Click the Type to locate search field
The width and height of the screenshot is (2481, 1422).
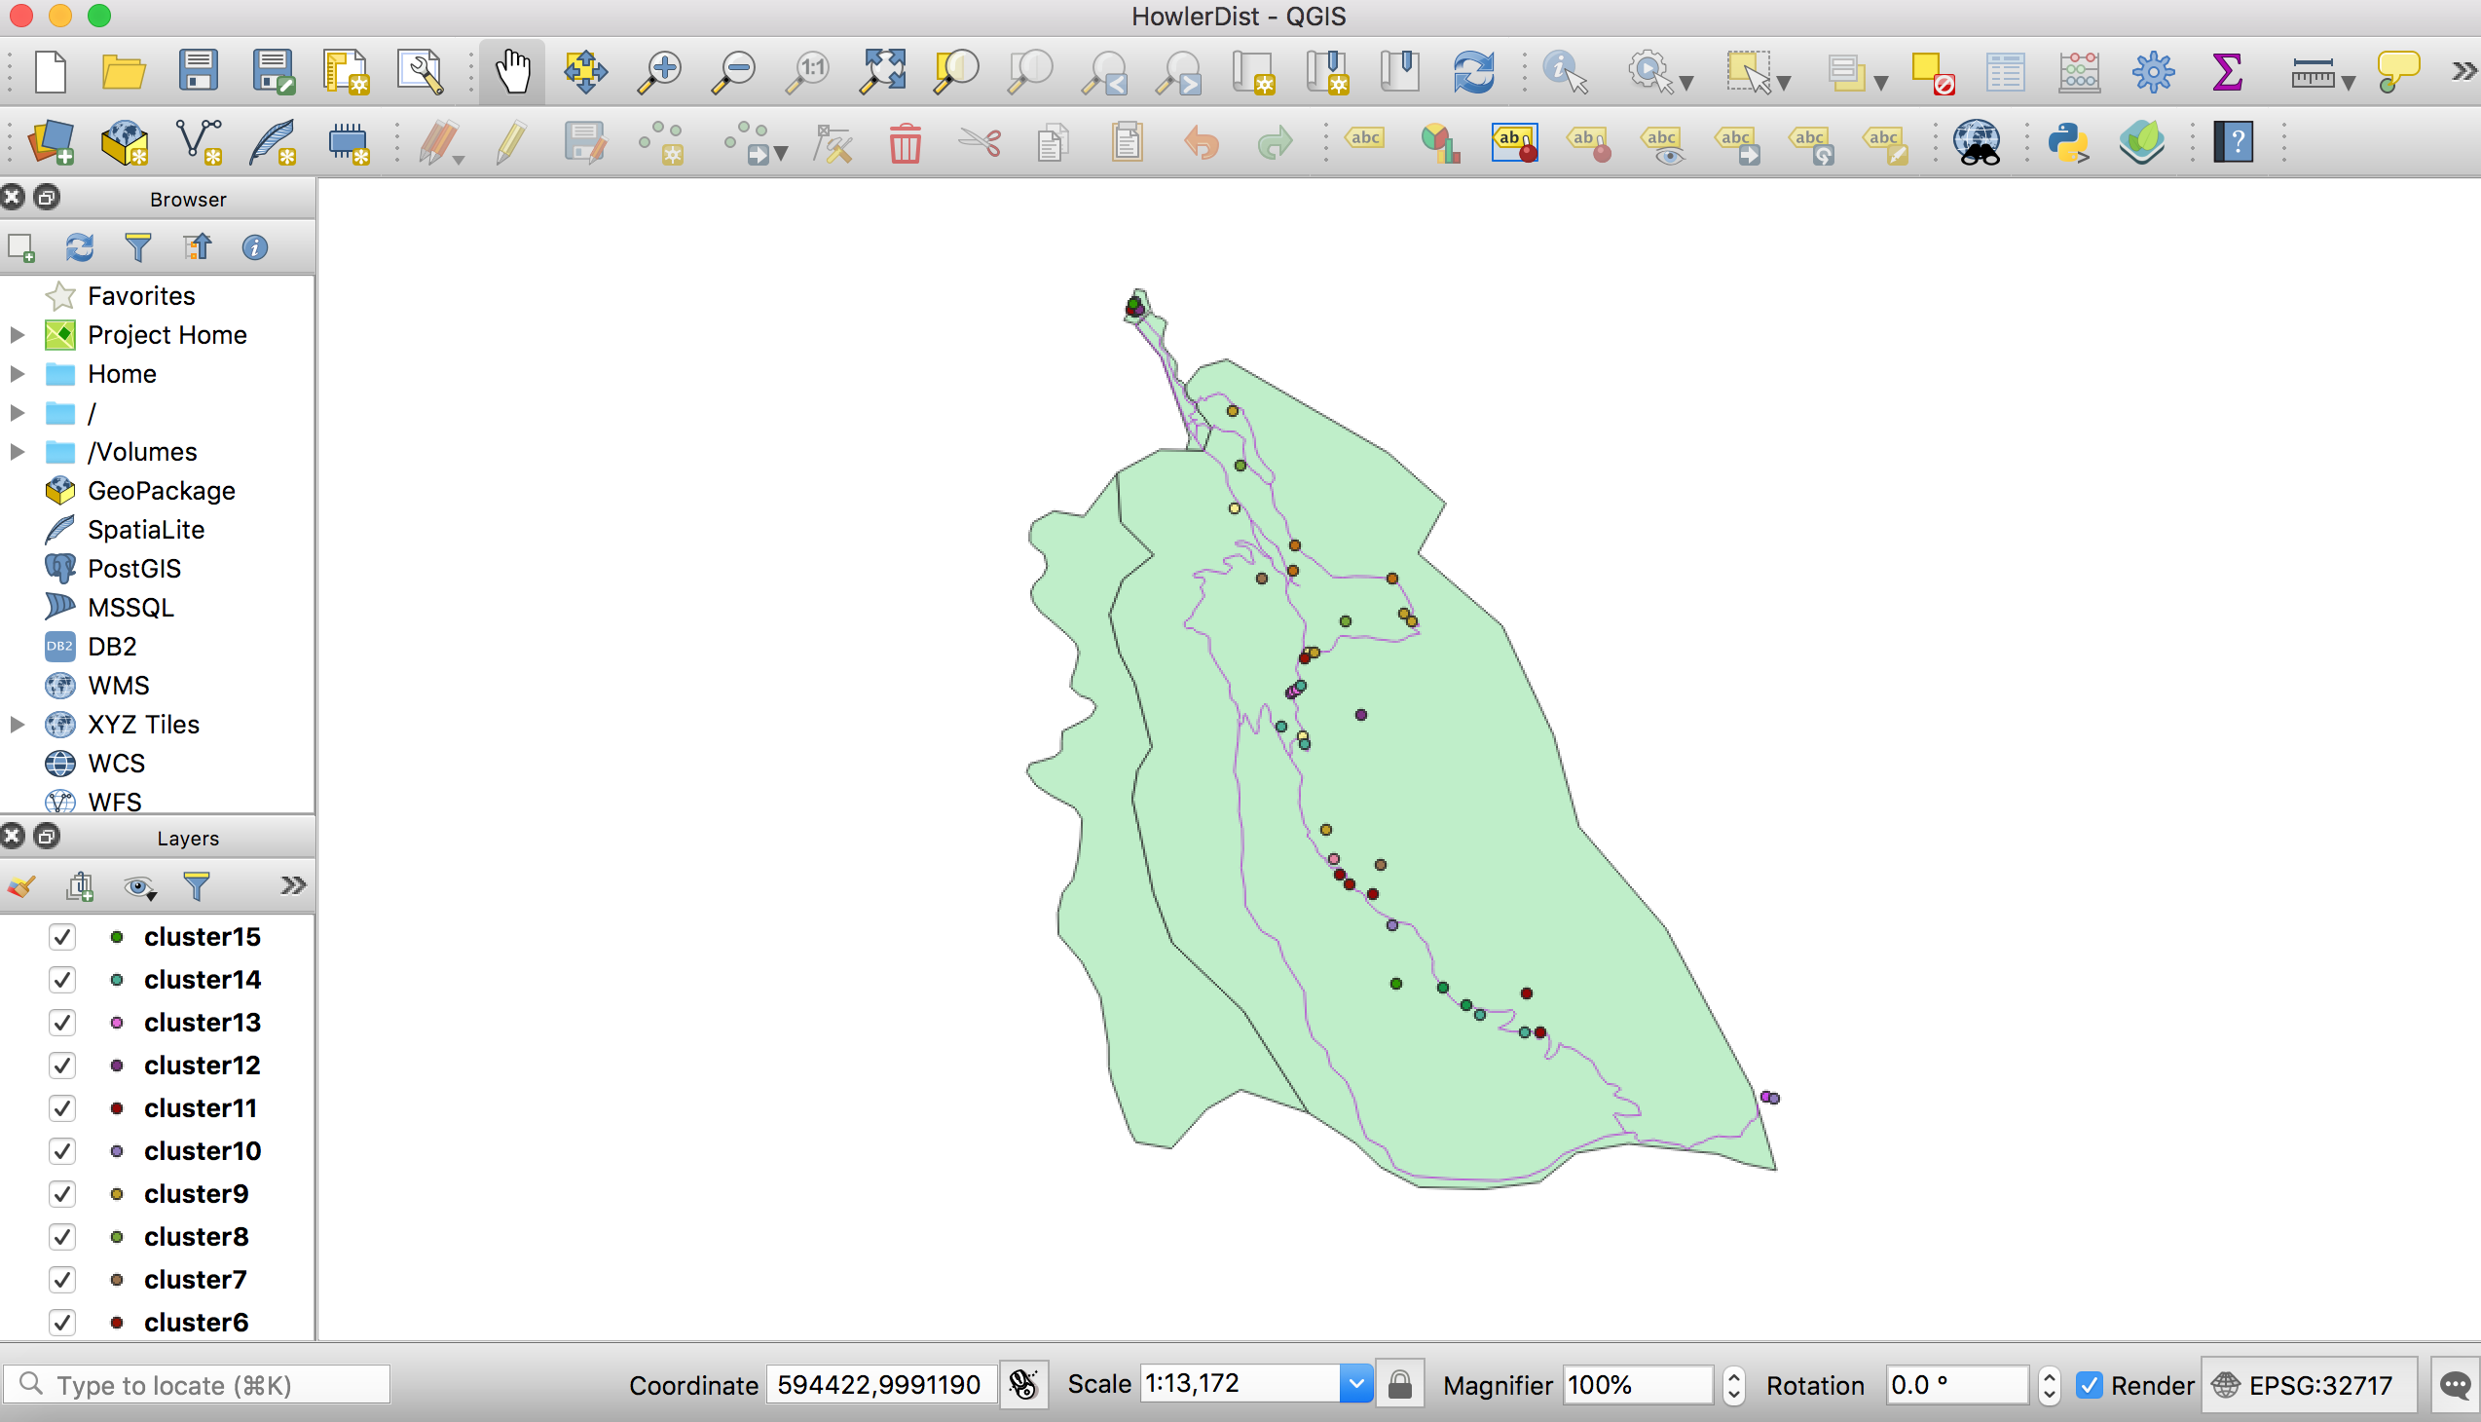[198, 1385]
